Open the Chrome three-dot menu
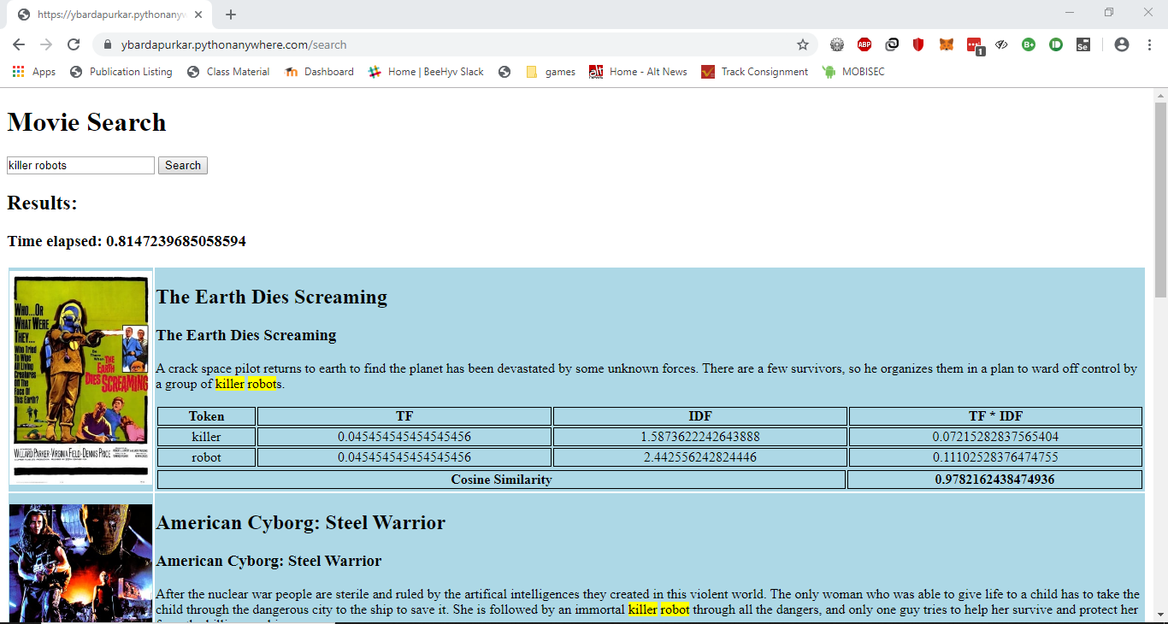The image size is (1168, 624). click(1149, 44)
